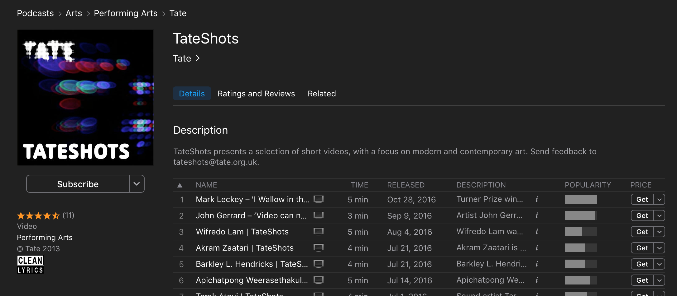The width and height of the screenshot is (677, 296).
Task: Toggle sort order triangle in table header
Action: (180, 185)
